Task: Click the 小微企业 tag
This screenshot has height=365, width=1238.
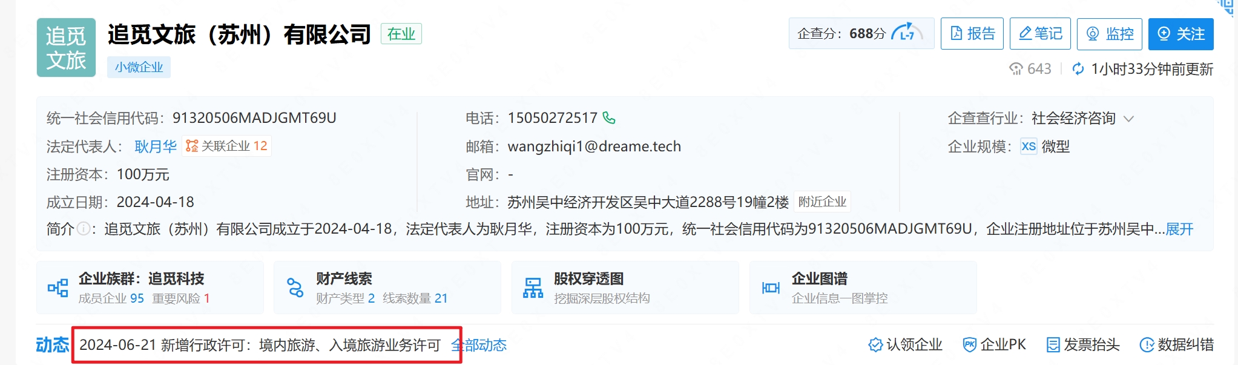Action: pos(139,67)
